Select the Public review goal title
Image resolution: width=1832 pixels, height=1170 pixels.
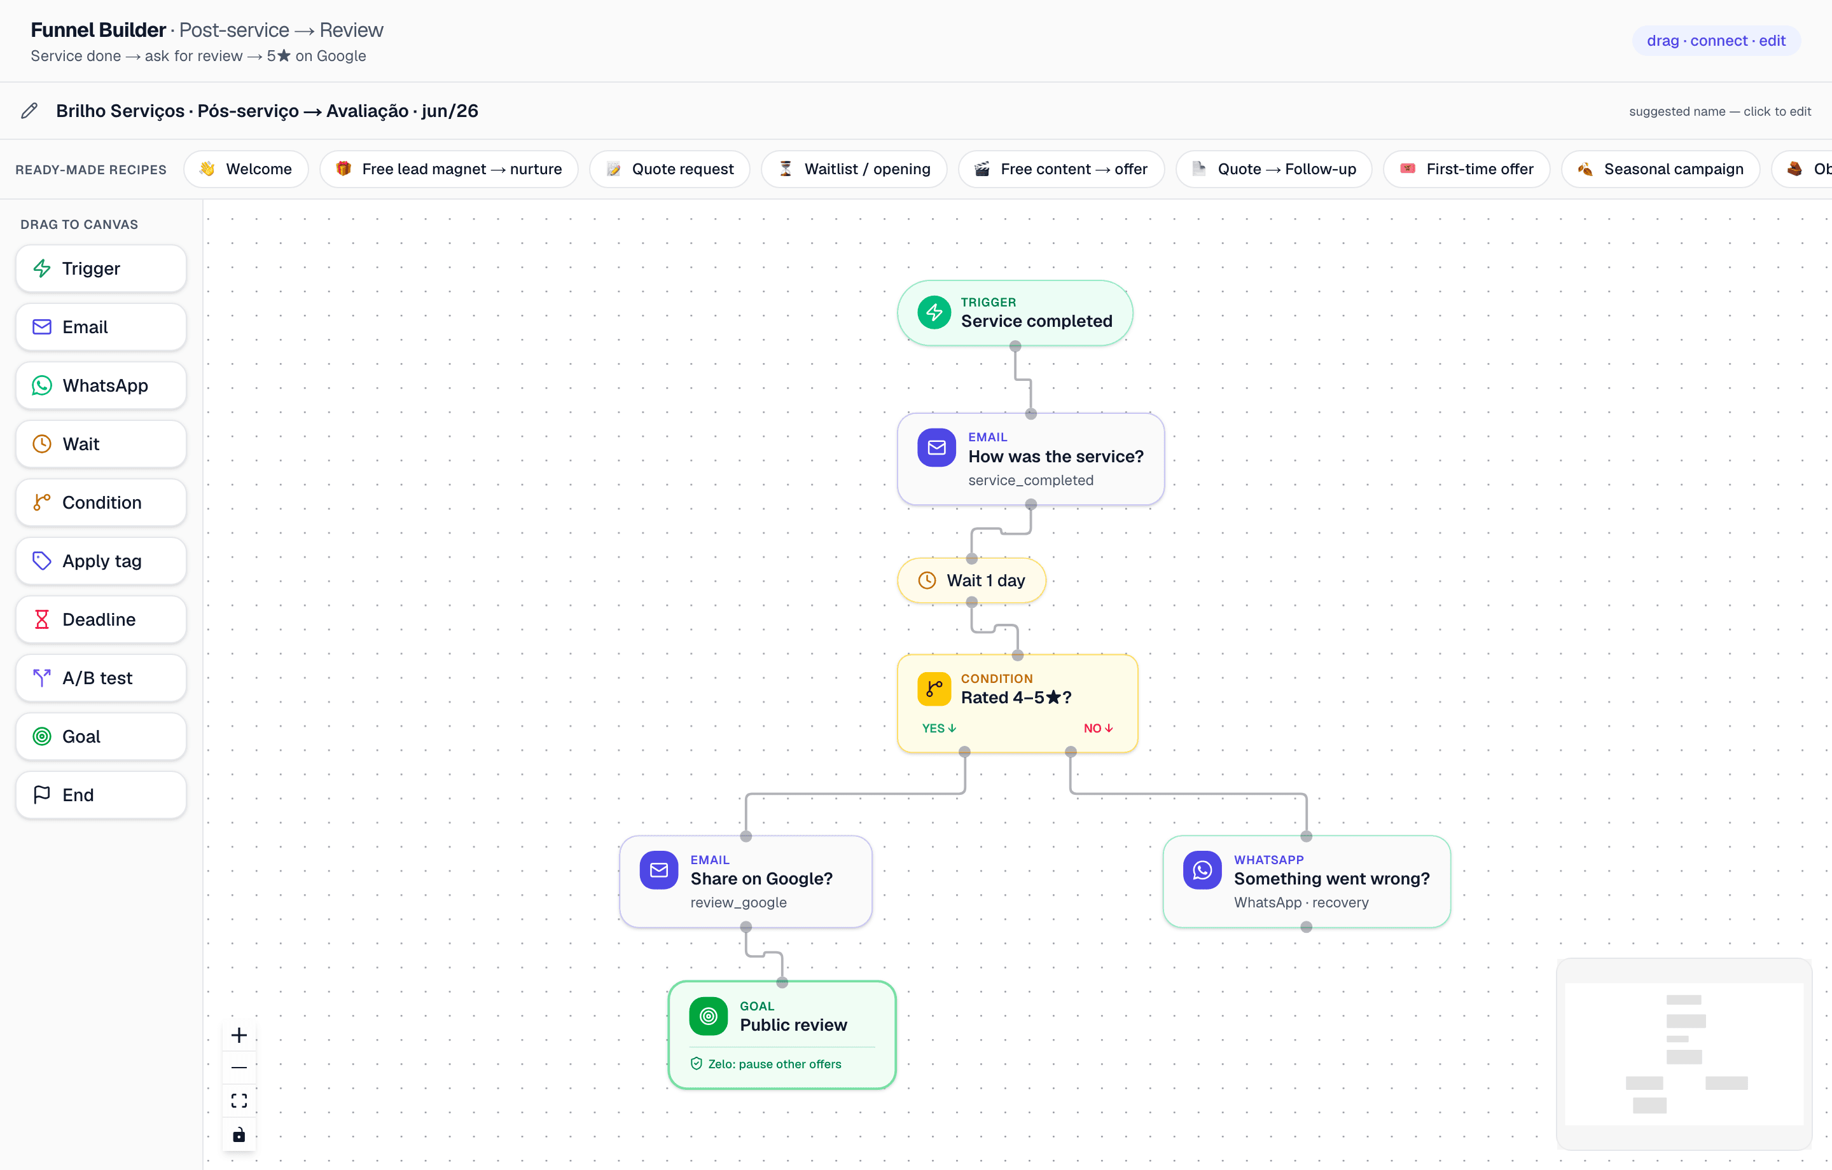[x=793, y=1024]
